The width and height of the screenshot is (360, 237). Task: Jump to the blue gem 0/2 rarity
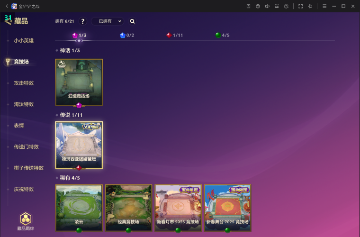point(127,35)
